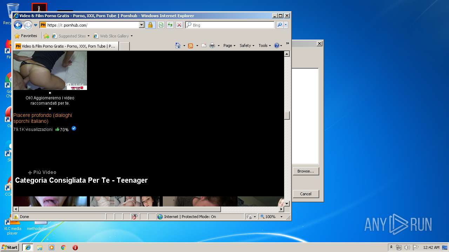The width and height of the screenshot is (449, 252).
Task: Click the vertical scrollbar up arrow
Action: click(x=287, y=54)
